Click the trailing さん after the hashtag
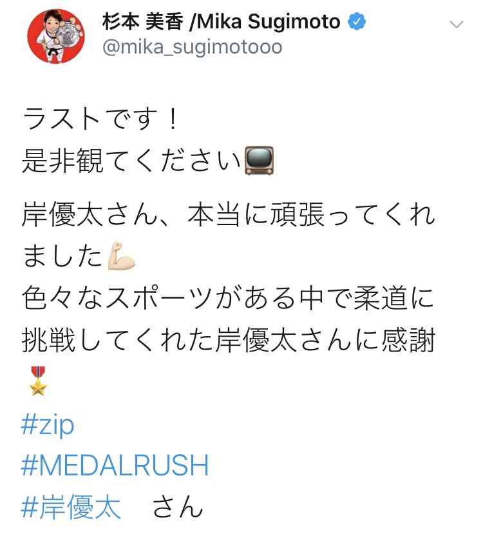483x547 pixels. 178,507
